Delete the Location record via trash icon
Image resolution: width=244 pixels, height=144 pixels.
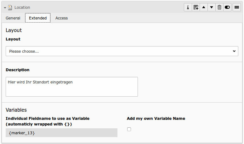(219, 7)
